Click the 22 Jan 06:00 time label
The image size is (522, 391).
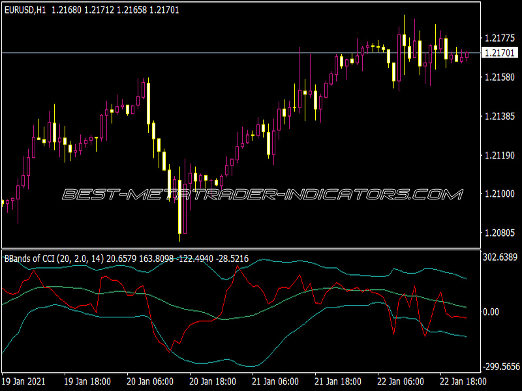coord(401,381)
